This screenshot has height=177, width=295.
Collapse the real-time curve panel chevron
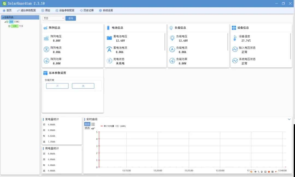(x=289, y=119)
